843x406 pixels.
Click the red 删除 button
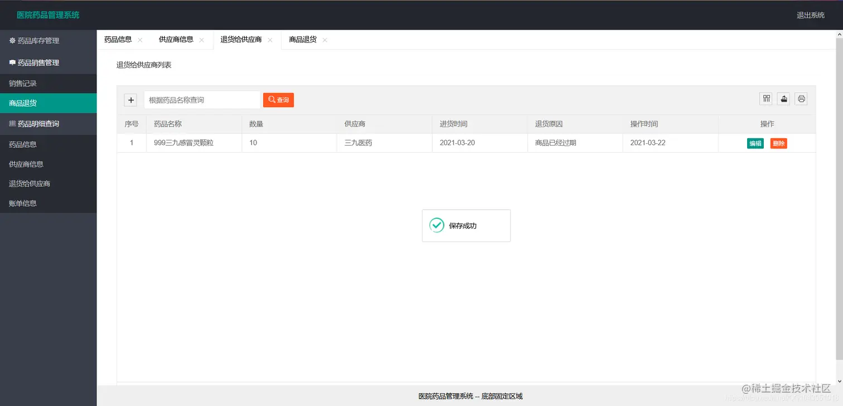(779, 143)
